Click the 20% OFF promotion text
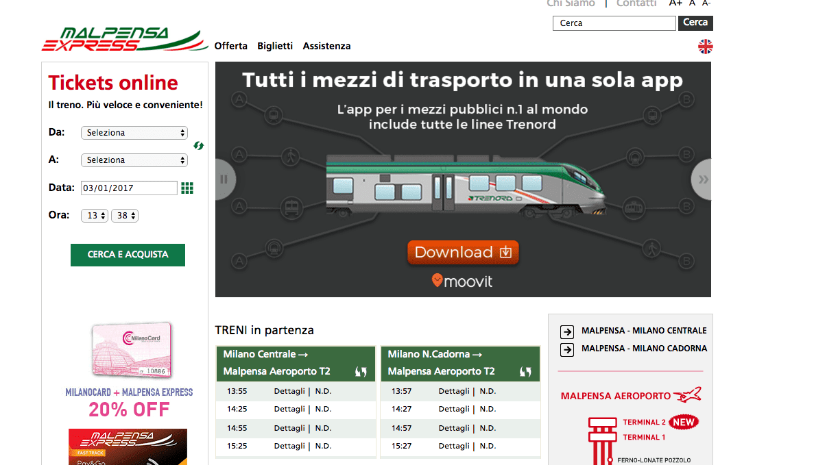This screenshot has height=465, width=838. (129, 410)
